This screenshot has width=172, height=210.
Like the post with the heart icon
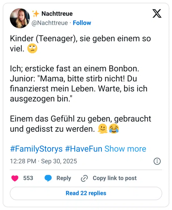(x=15, y=178)
